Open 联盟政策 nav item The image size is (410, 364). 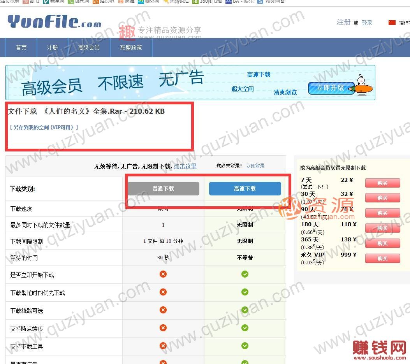131,47
